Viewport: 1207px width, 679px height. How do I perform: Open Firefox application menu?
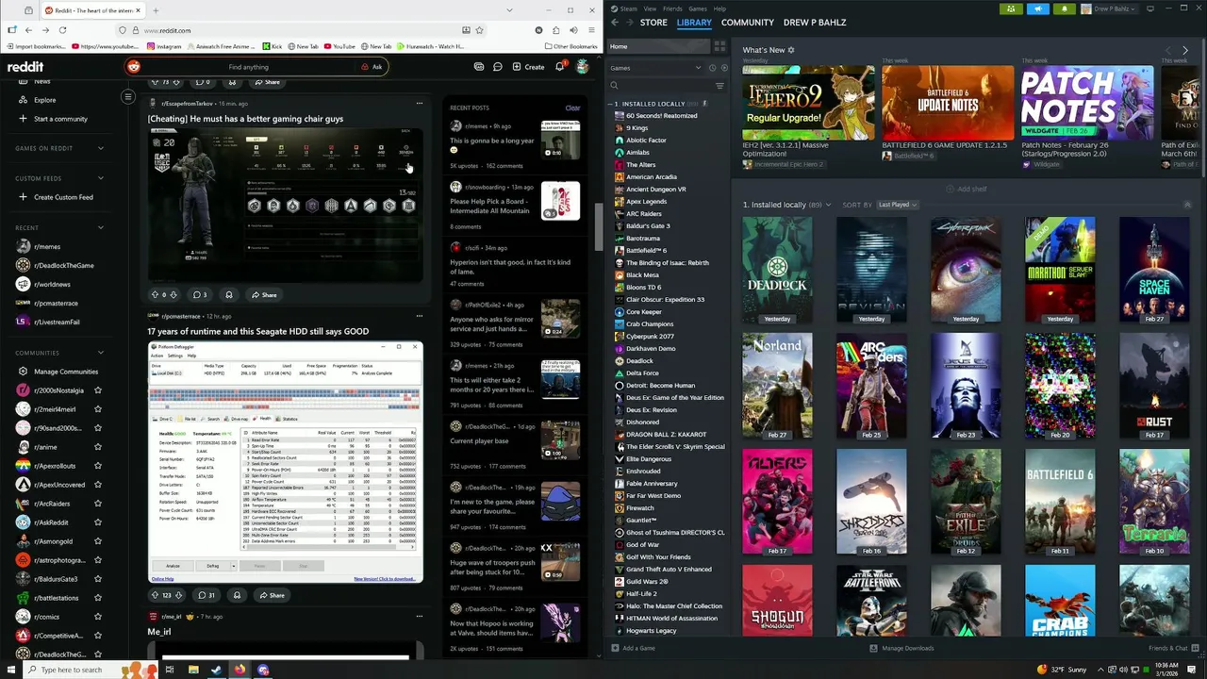(x=590, y=30)
